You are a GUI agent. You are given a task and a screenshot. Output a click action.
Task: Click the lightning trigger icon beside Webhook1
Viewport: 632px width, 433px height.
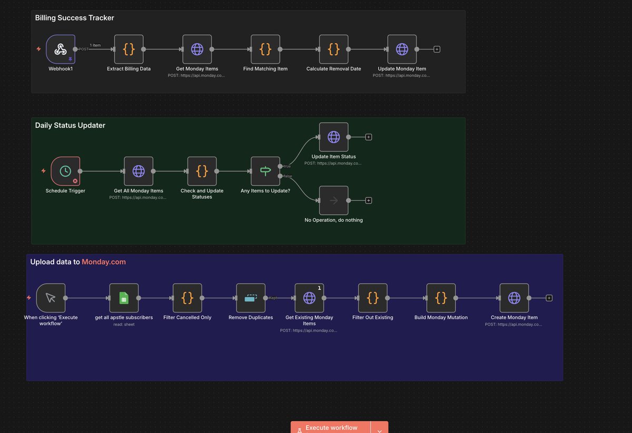[x=38, y=49]
